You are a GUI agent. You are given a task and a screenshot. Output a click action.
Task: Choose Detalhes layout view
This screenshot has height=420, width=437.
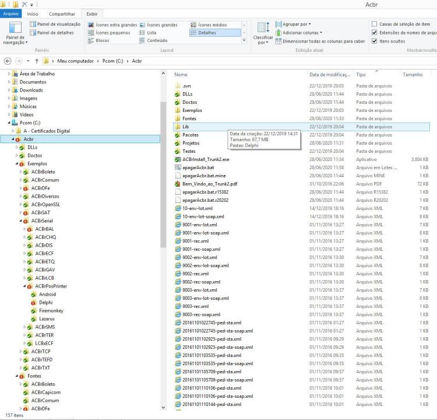pos(214,33)
